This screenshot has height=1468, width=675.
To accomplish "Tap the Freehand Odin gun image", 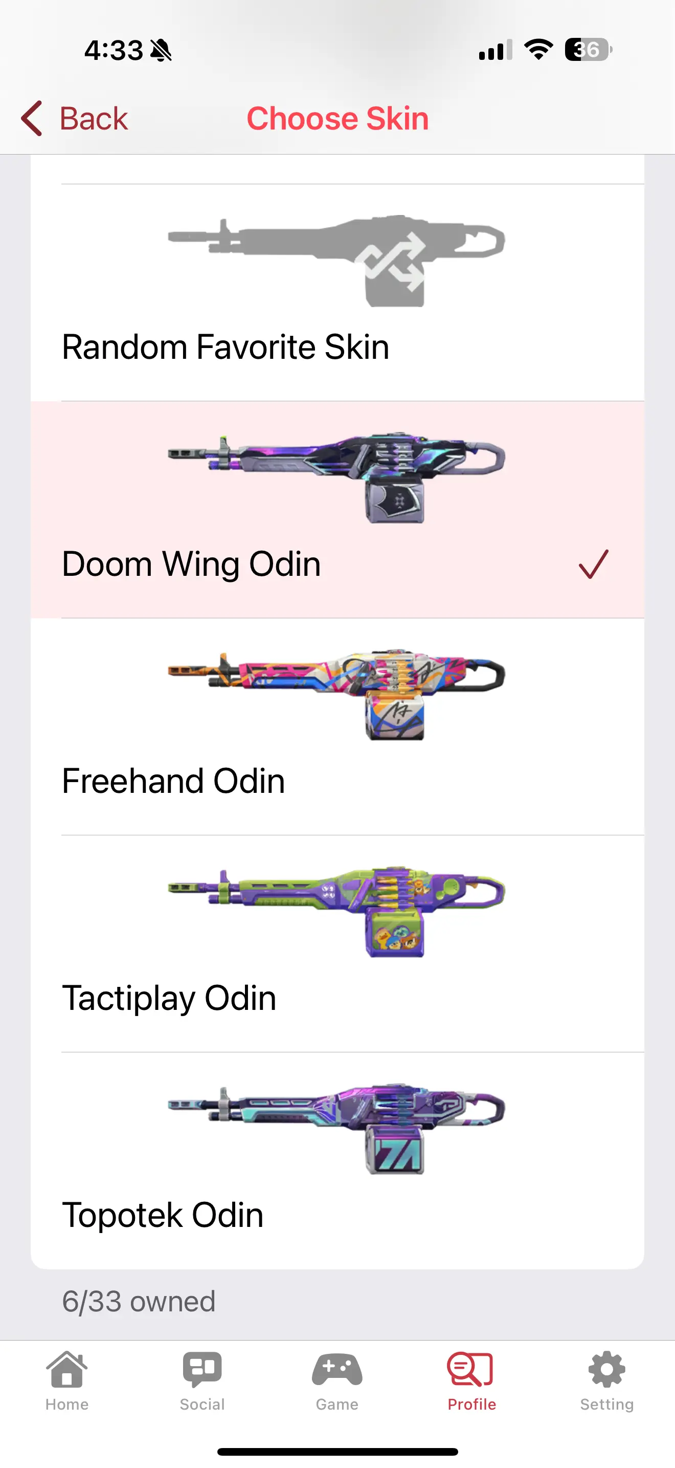I will coord(336,695).
